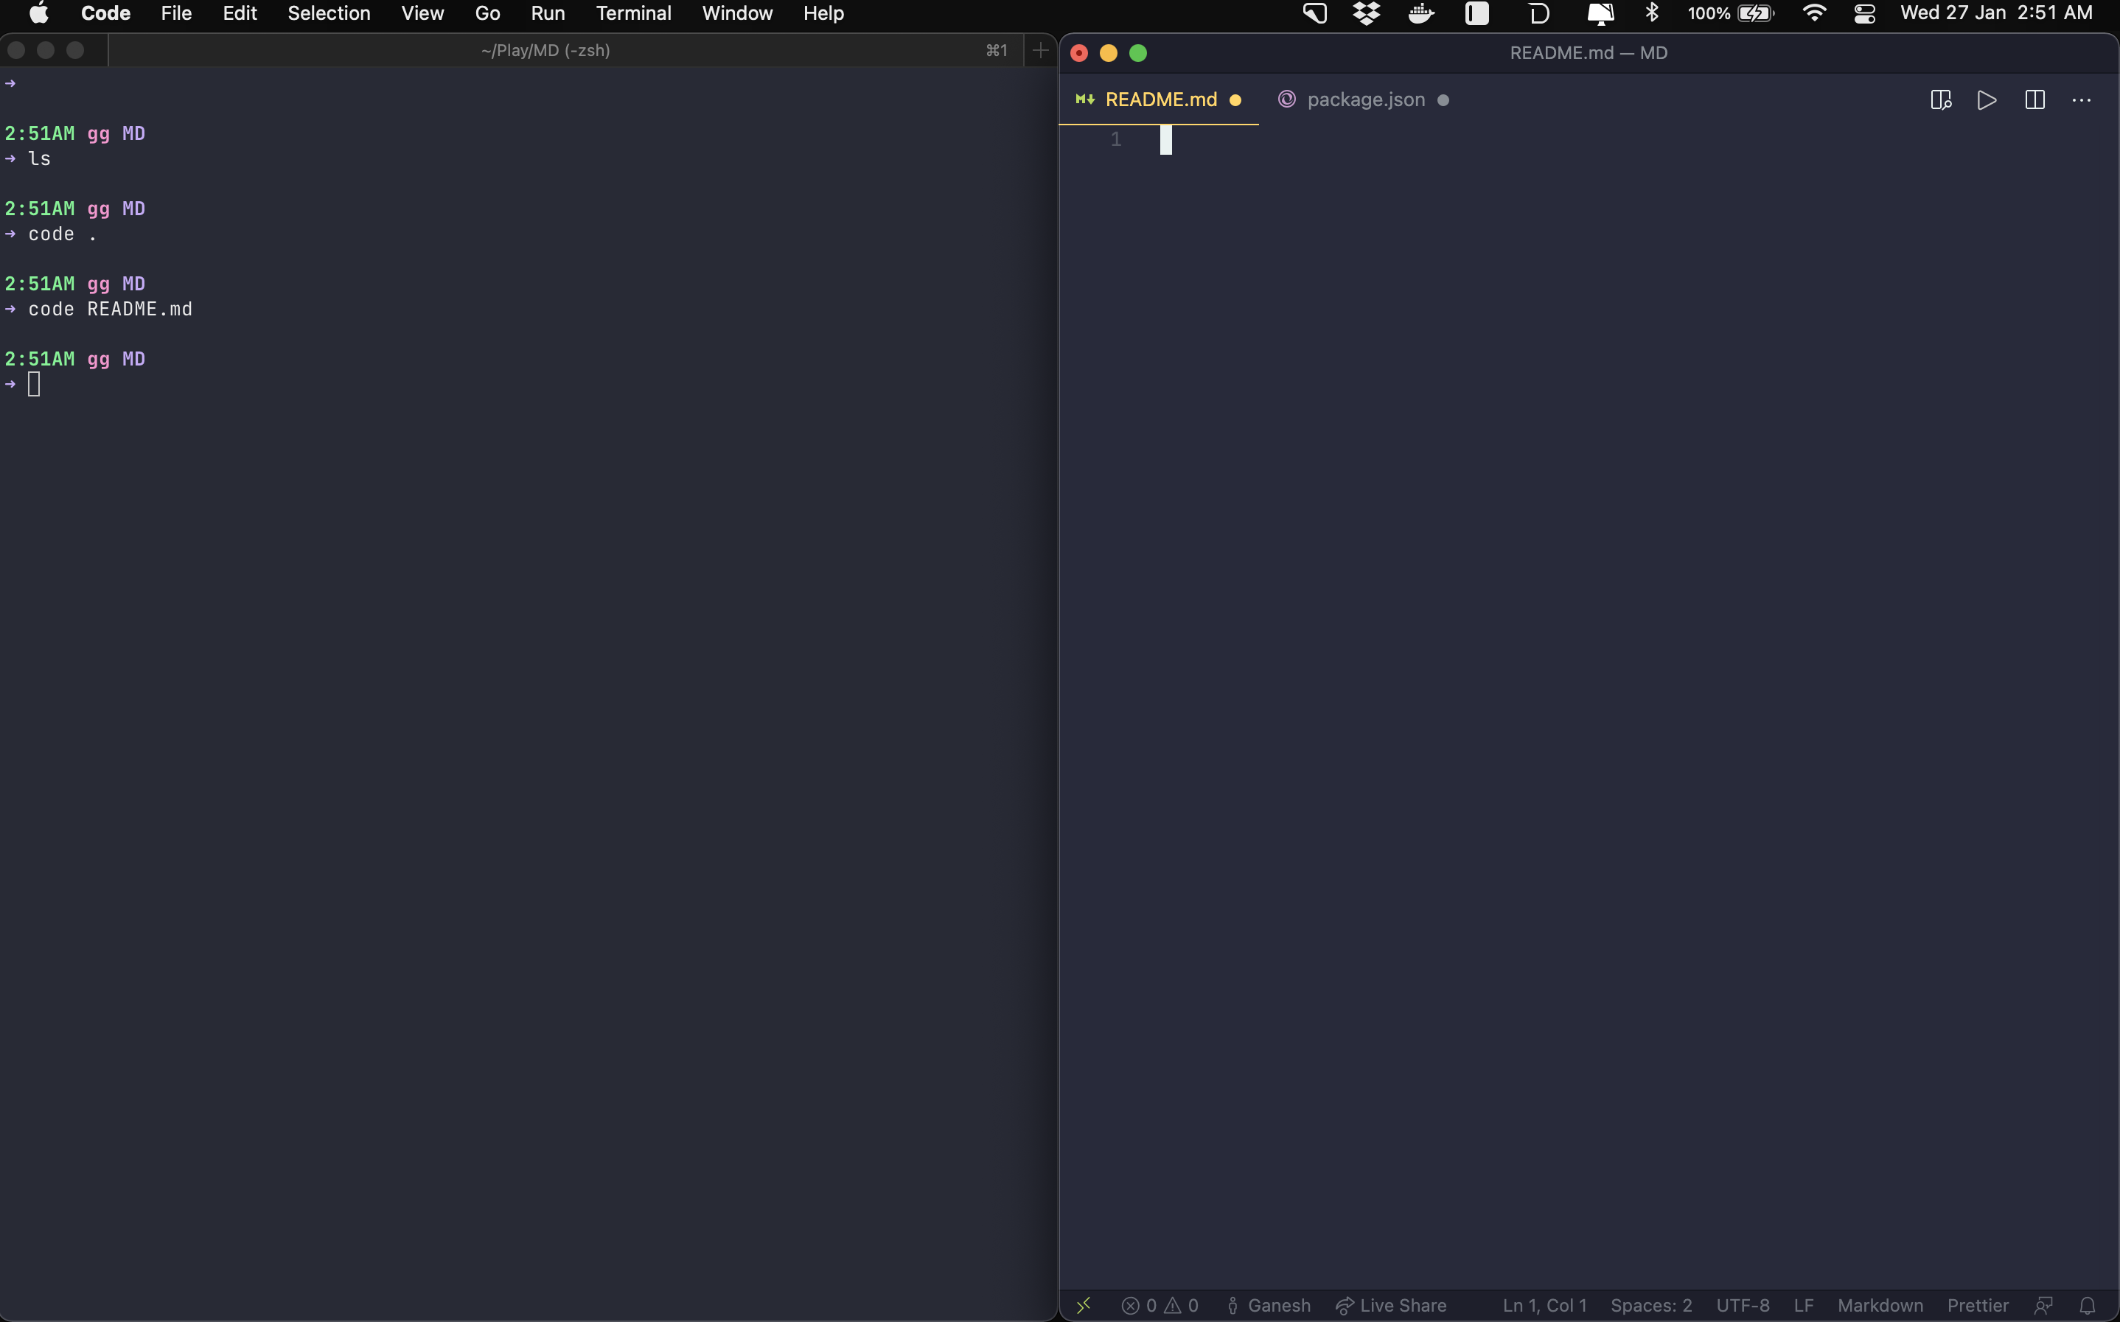Open Control Center in the menu bar
This screenshot has width=2120, height=1322.
coord(1866,13)
